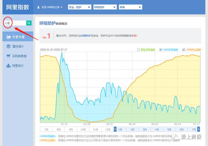Click the 03.27 axis date label
This screenshot has width=208, height=146.
tap(110, 124)
